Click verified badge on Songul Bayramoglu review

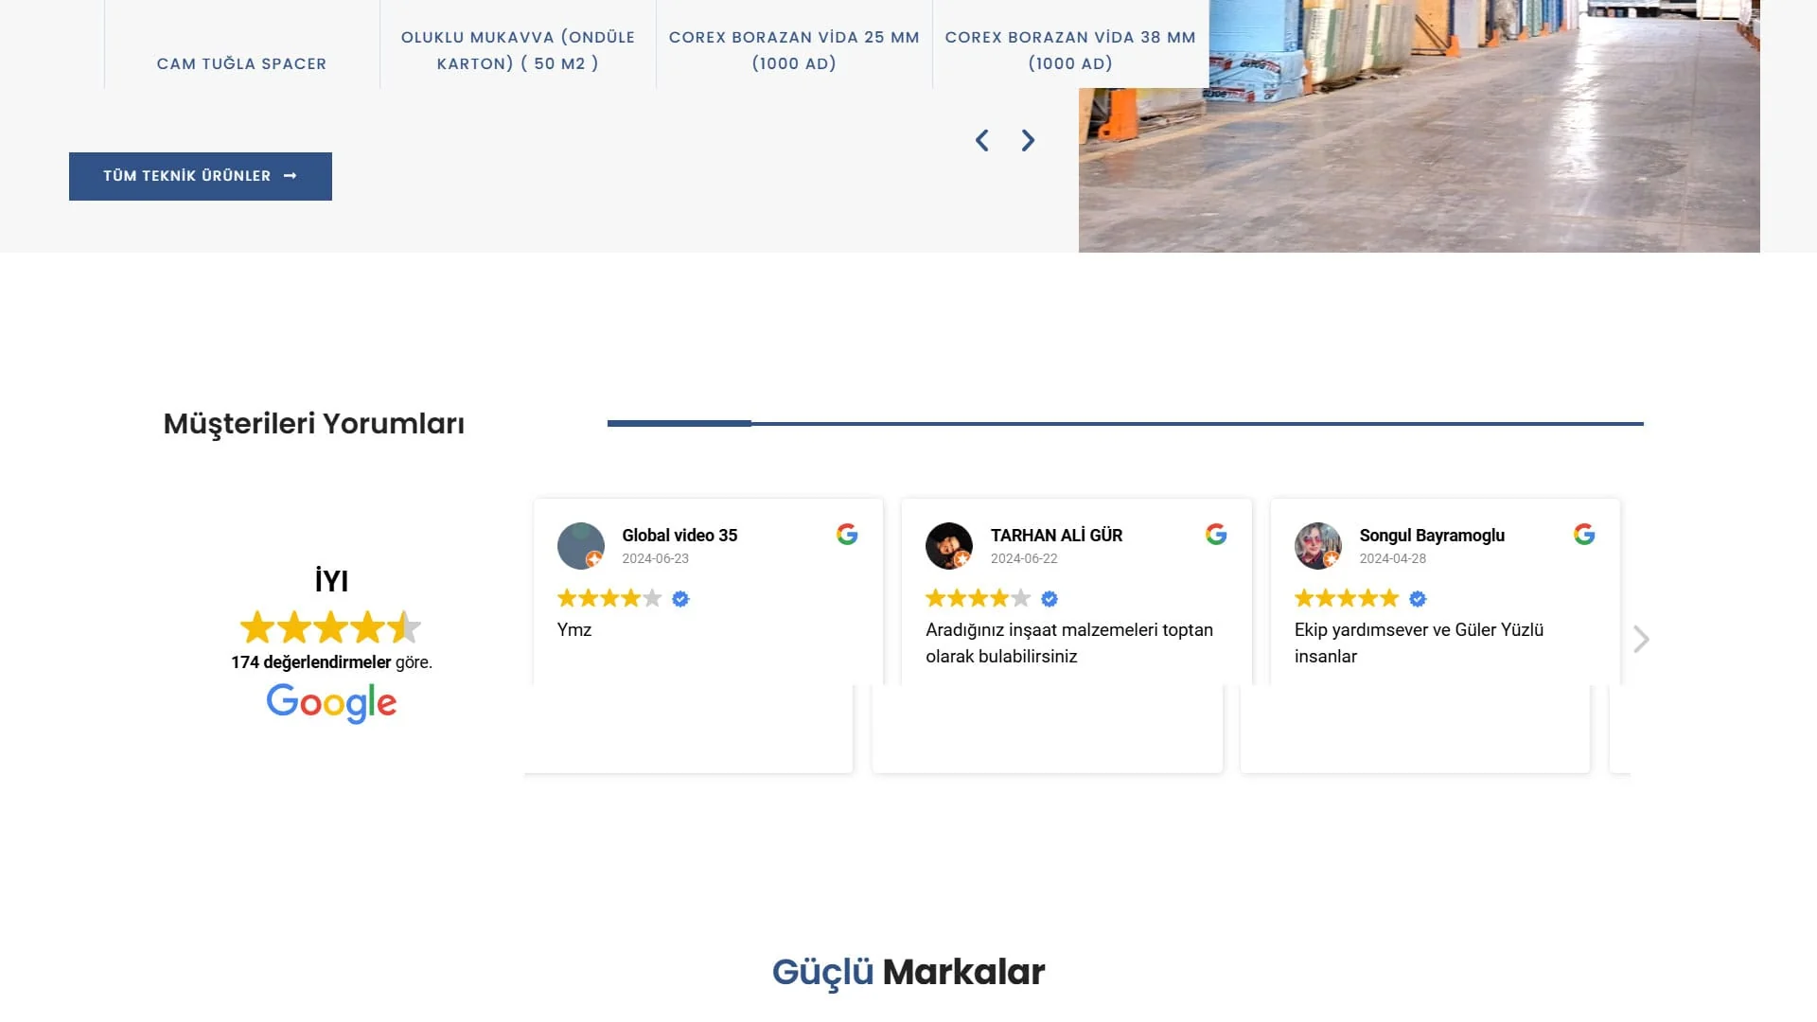tap(1418, 599)
